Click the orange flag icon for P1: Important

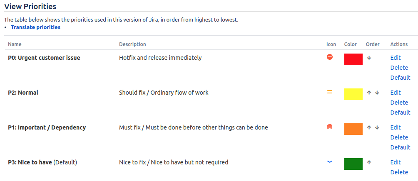pos(330,127)
